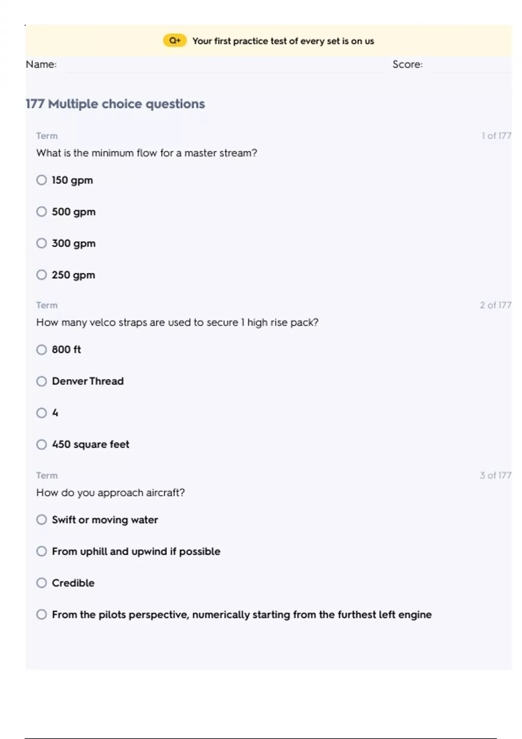
Task: Choose the 500 gpm option
Action: tap(42, 212)
